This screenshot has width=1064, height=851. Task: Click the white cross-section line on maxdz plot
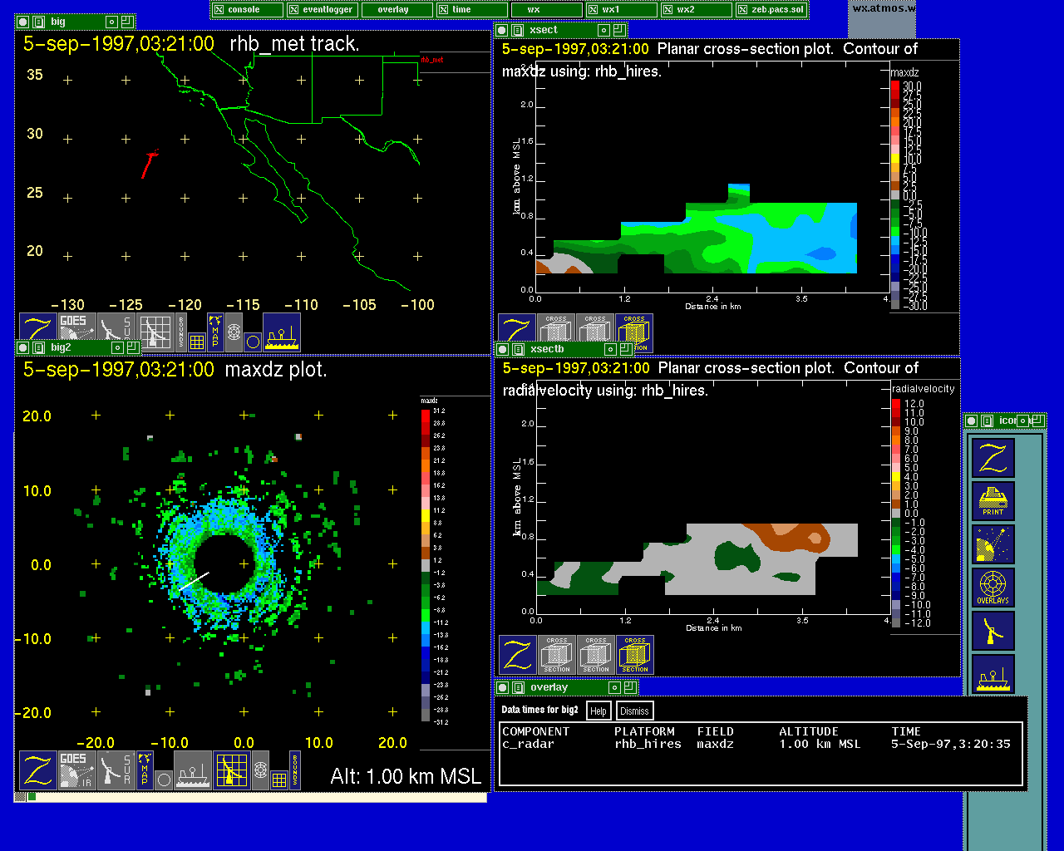click(195, 581)
